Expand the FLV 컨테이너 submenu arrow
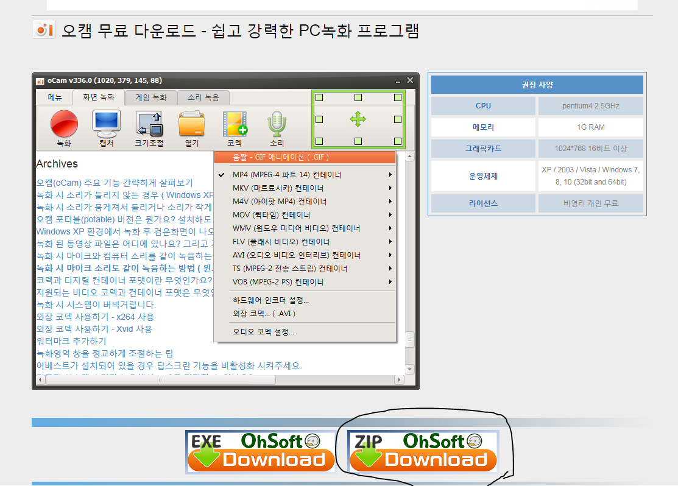This screenshot has height=486, width=678. (x=390, y=242)
